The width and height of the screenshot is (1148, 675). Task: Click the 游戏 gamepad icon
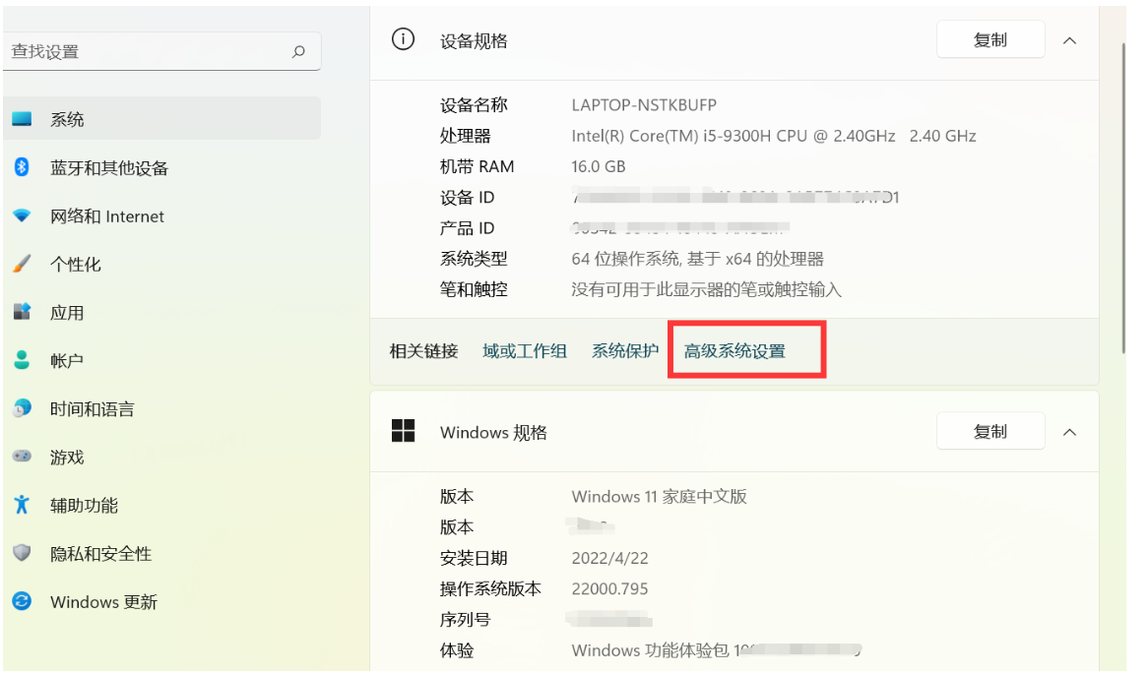click(x=22, y=457)
